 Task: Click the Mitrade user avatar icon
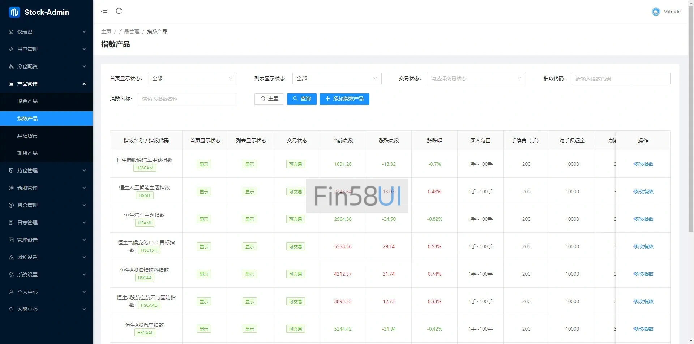(x=656, y=12)
